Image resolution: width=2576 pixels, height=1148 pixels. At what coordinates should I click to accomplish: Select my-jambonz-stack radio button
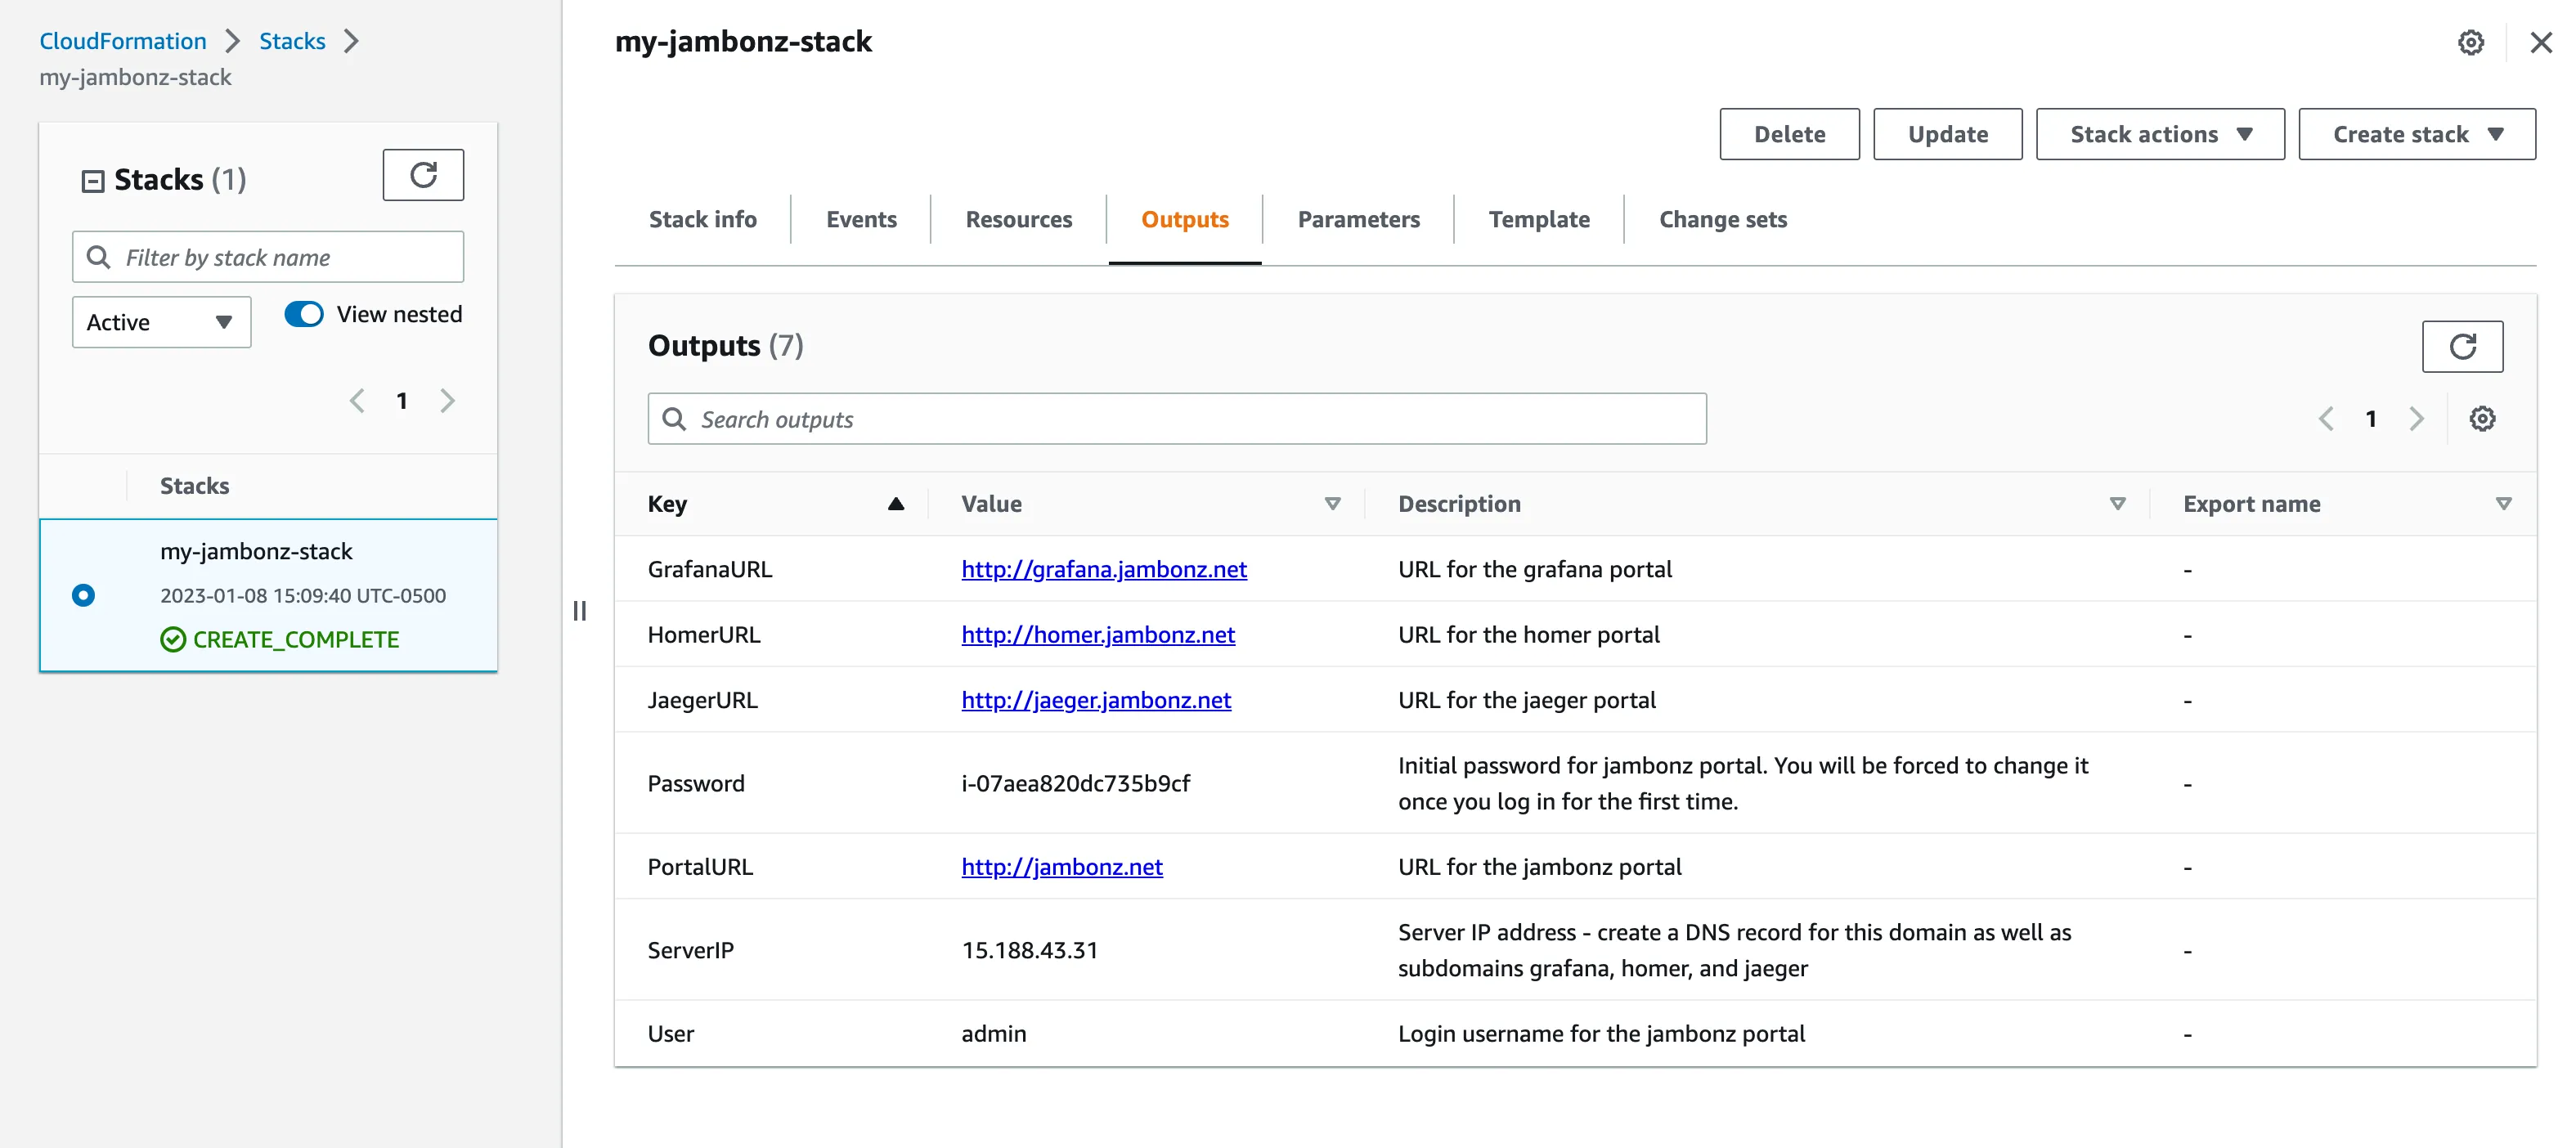tap(84, 595)
